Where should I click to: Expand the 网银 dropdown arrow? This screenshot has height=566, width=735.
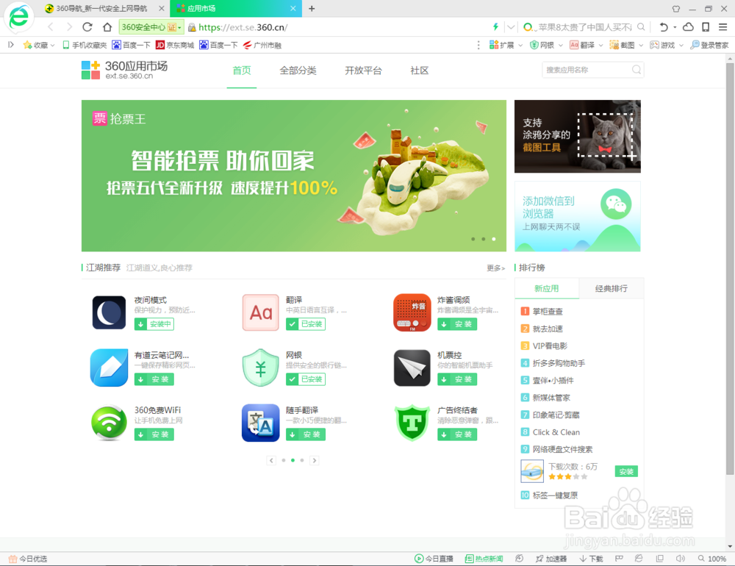[561, 46]
